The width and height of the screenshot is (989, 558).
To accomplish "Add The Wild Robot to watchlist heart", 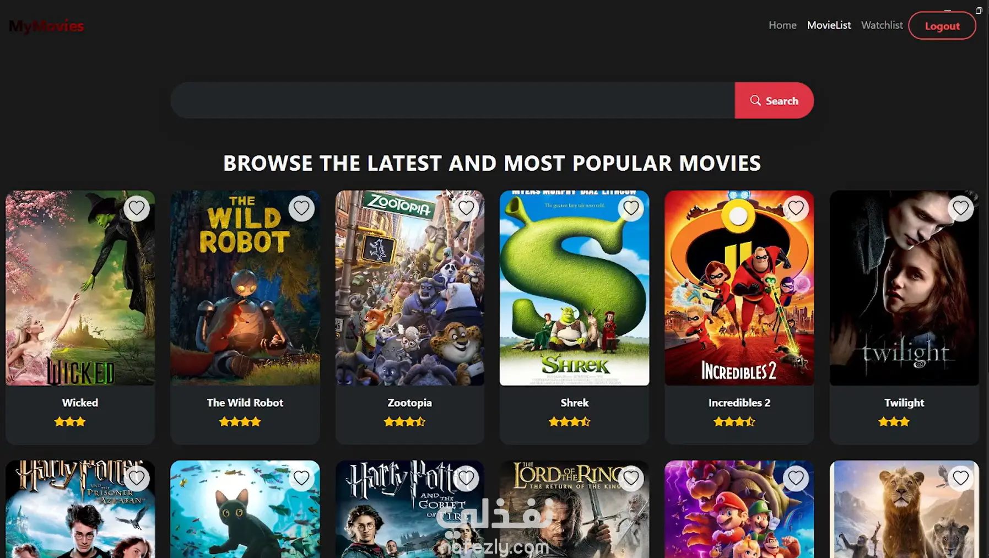I will (301, 208).
